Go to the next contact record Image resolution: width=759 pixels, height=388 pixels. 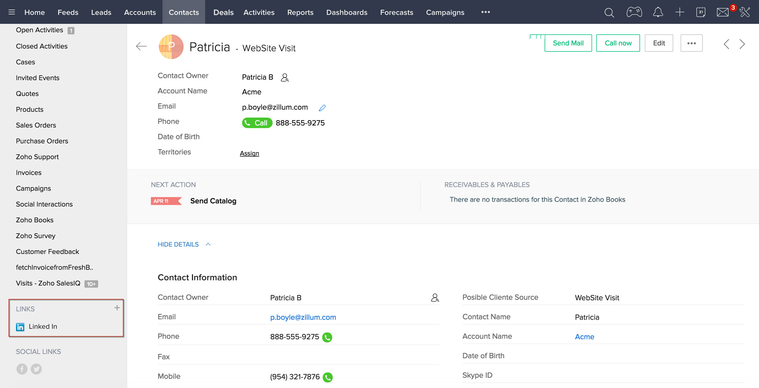(742, 44)
